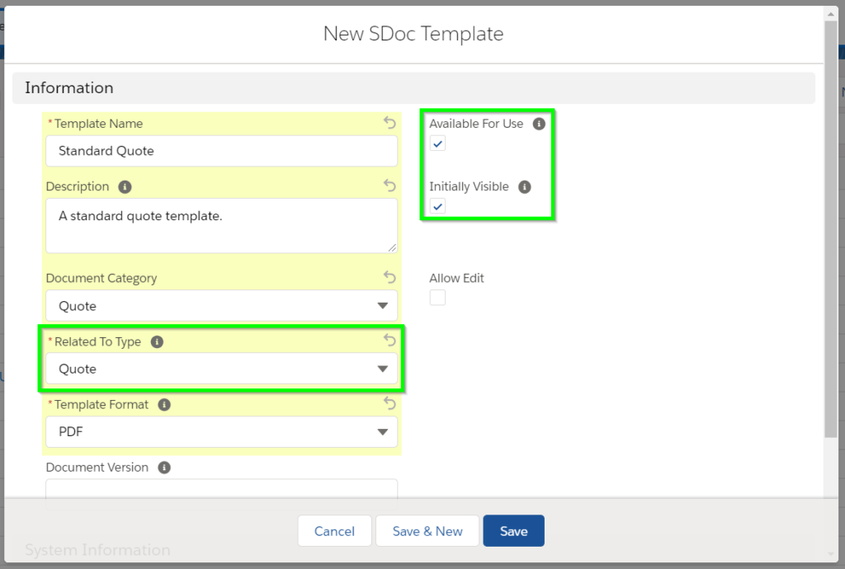Expand the Related To Type dropdown
The image size is (845, 569).
point(382,369)
